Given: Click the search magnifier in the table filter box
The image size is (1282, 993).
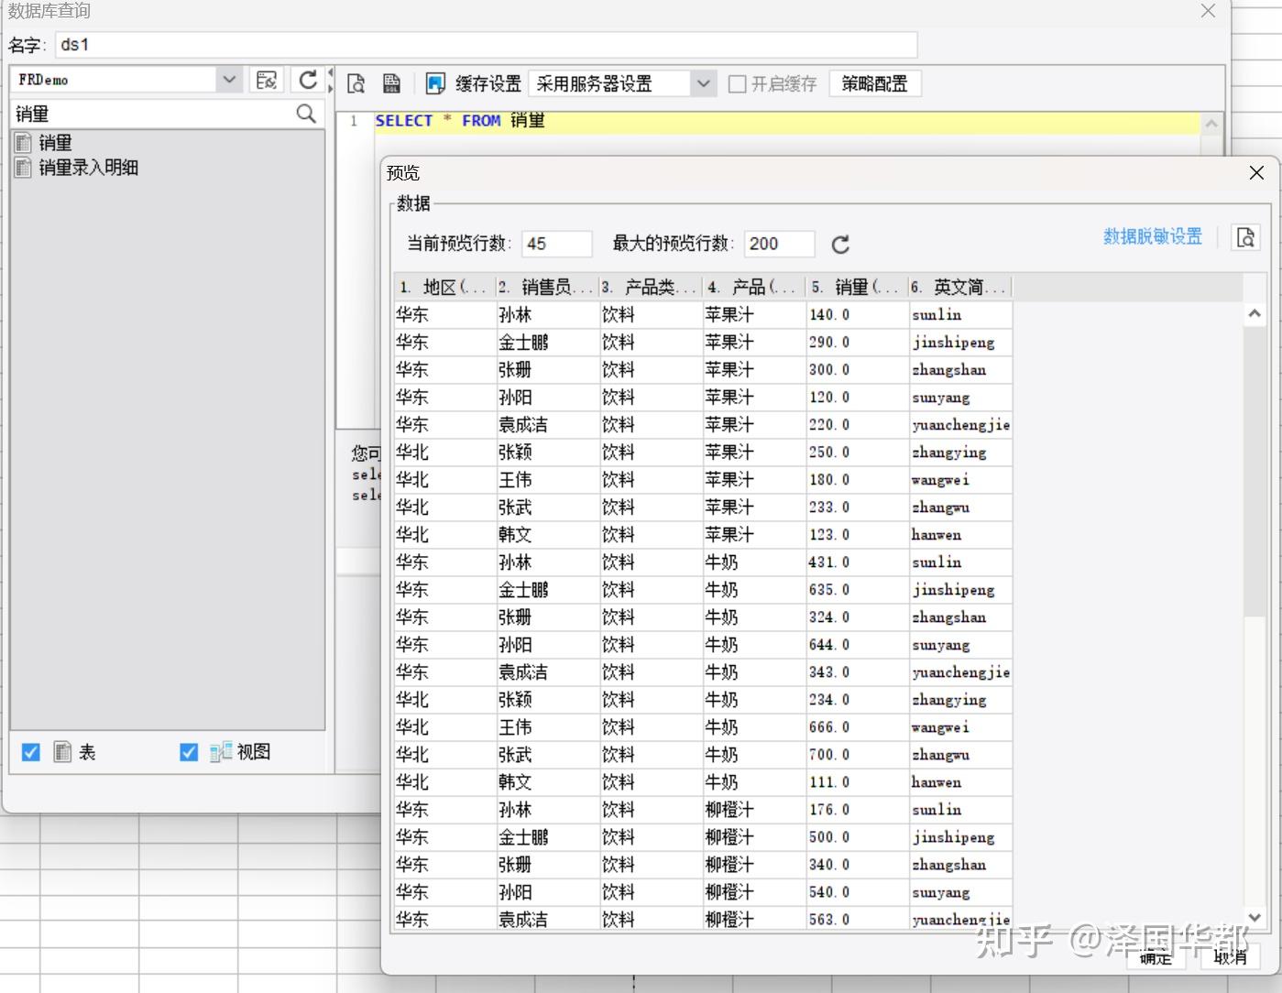Looking at the screenshot, I should pos(306,114).
